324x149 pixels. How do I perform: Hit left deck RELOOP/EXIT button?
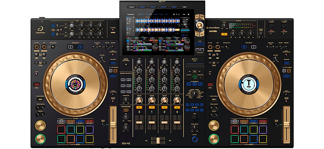[53, 47]
